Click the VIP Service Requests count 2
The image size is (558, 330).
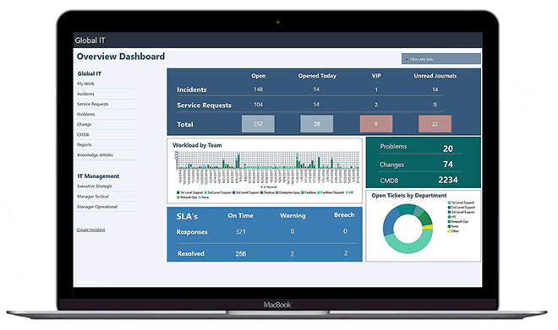pyautogui.click(x=376, y=105)
